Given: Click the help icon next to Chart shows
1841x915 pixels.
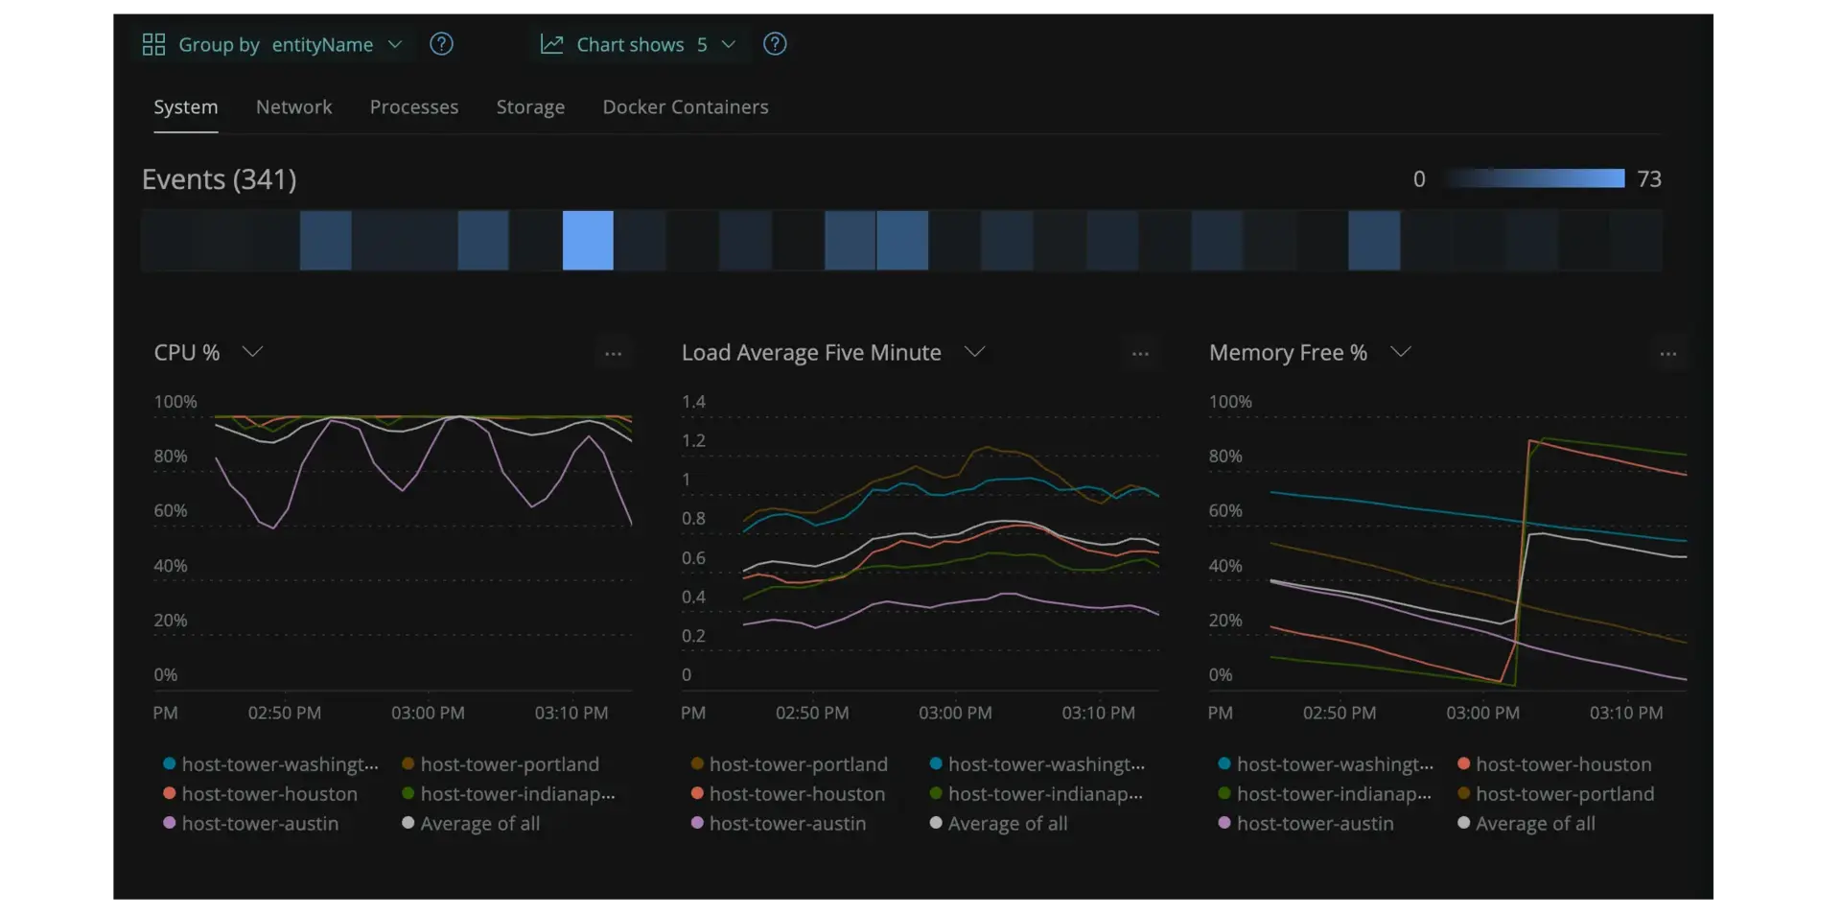Looking at the screenshot, I should (x=775, y=44).
